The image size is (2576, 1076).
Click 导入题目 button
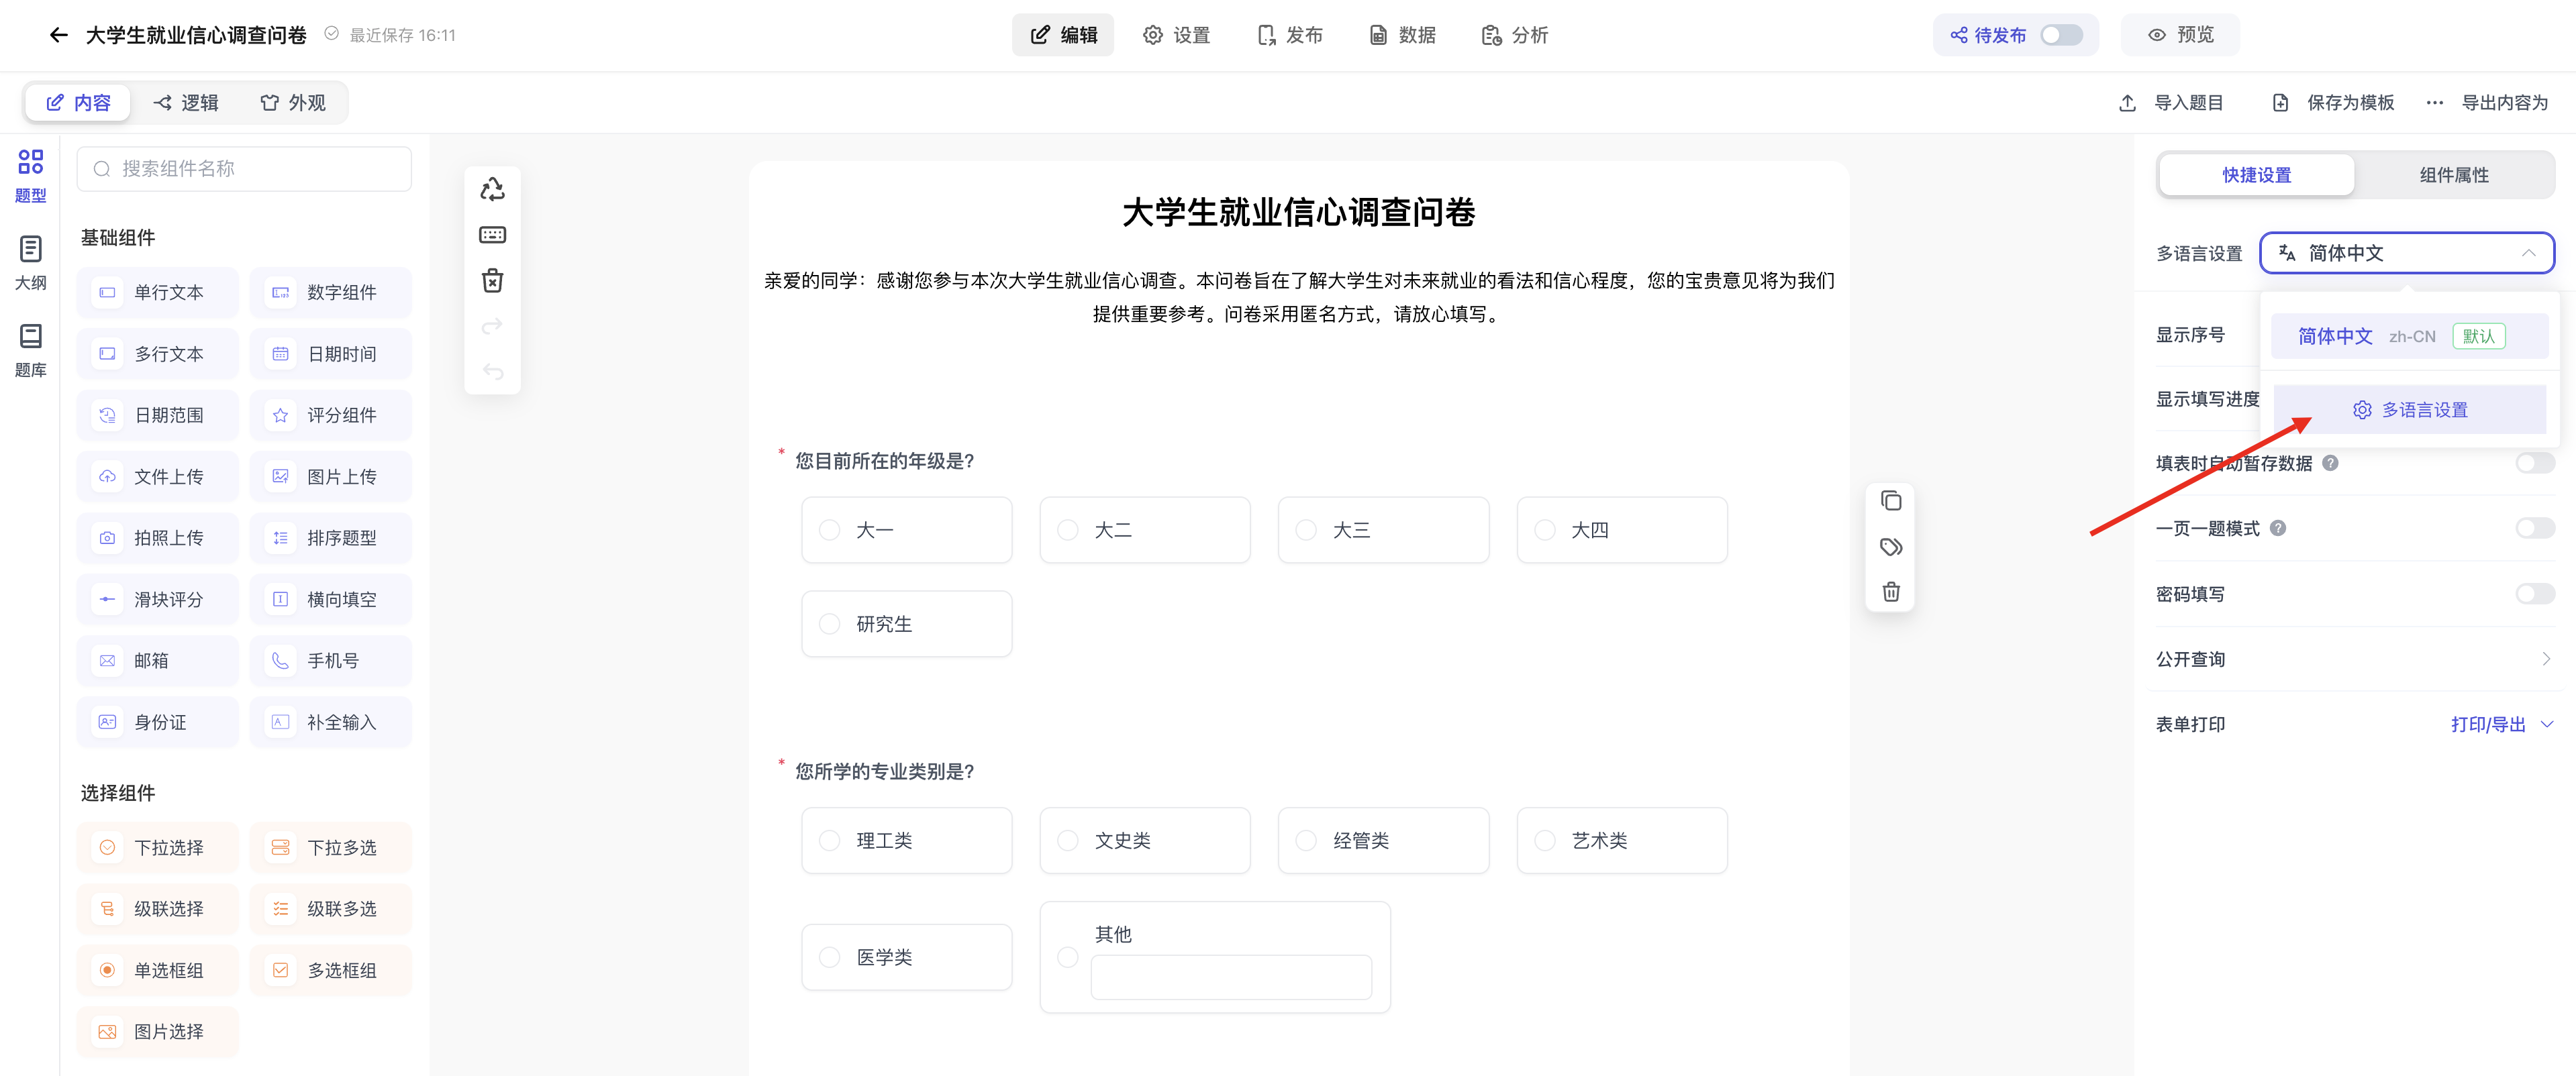2171,102
